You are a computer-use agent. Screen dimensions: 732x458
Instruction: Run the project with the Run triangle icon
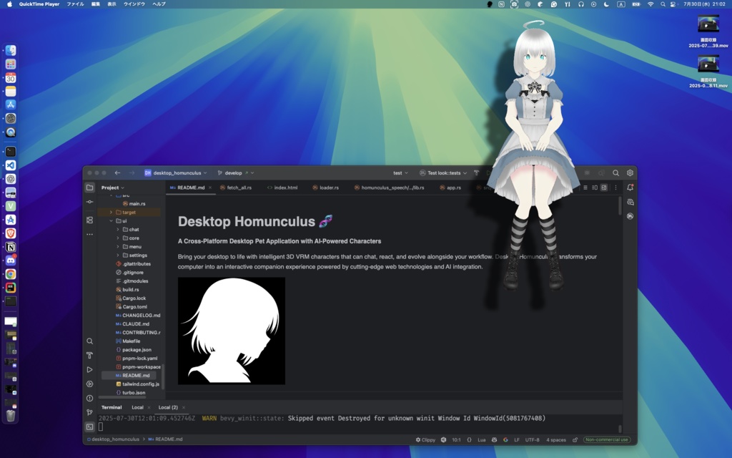(90, 370)
